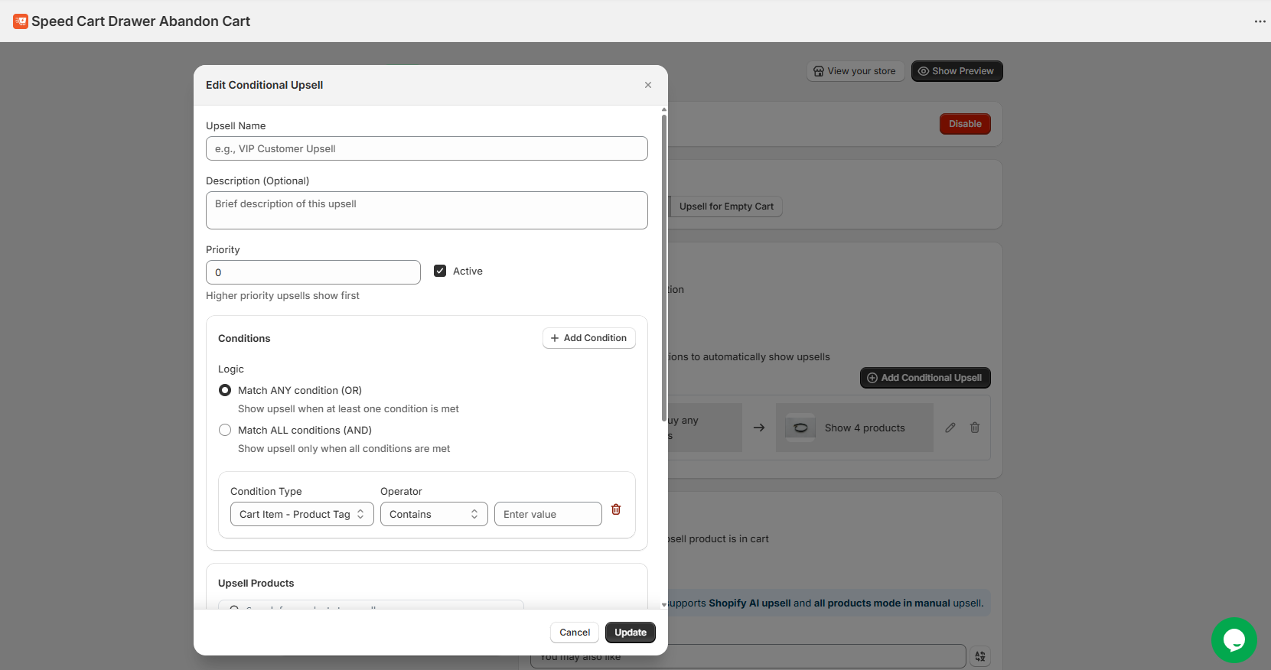The width and height of the screenshot is (1271, 670).
Task: Open the three-dot menu in top bar
Action: pyautogui.click(x=1260, y=21)
